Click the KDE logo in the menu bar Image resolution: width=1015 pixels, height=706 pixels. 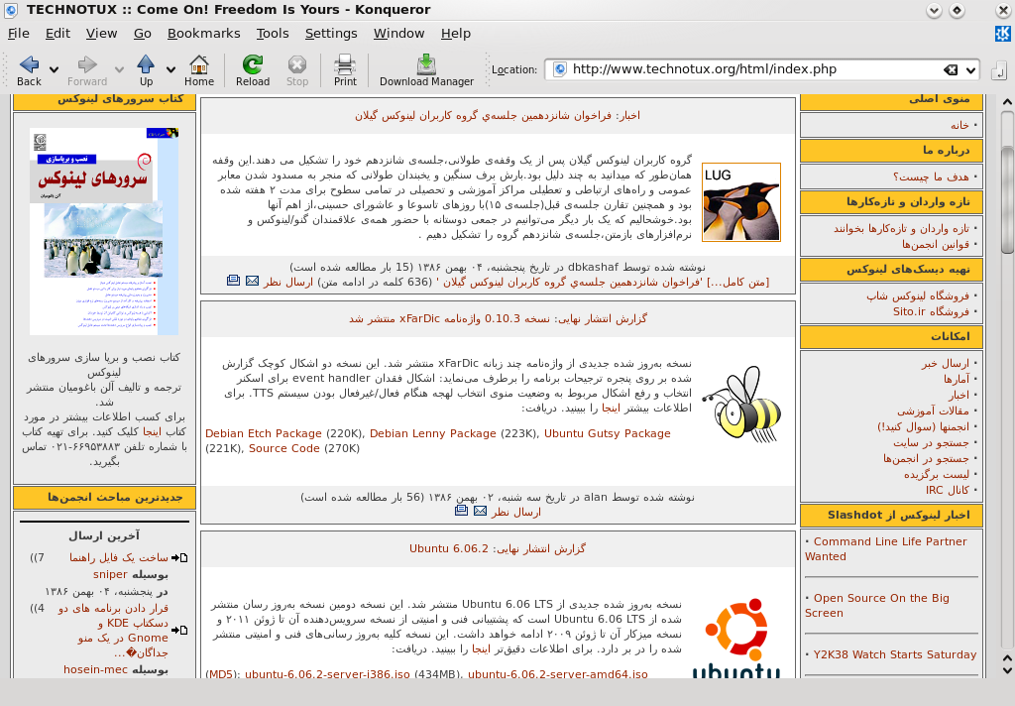(x=1003, y=33)
